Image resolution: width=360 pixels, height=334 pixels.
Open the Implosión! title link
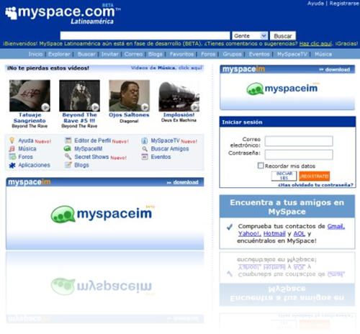(x=179, y=115)
